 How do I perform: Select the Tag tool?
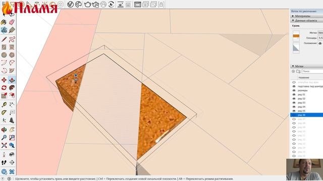pos(12,30)
